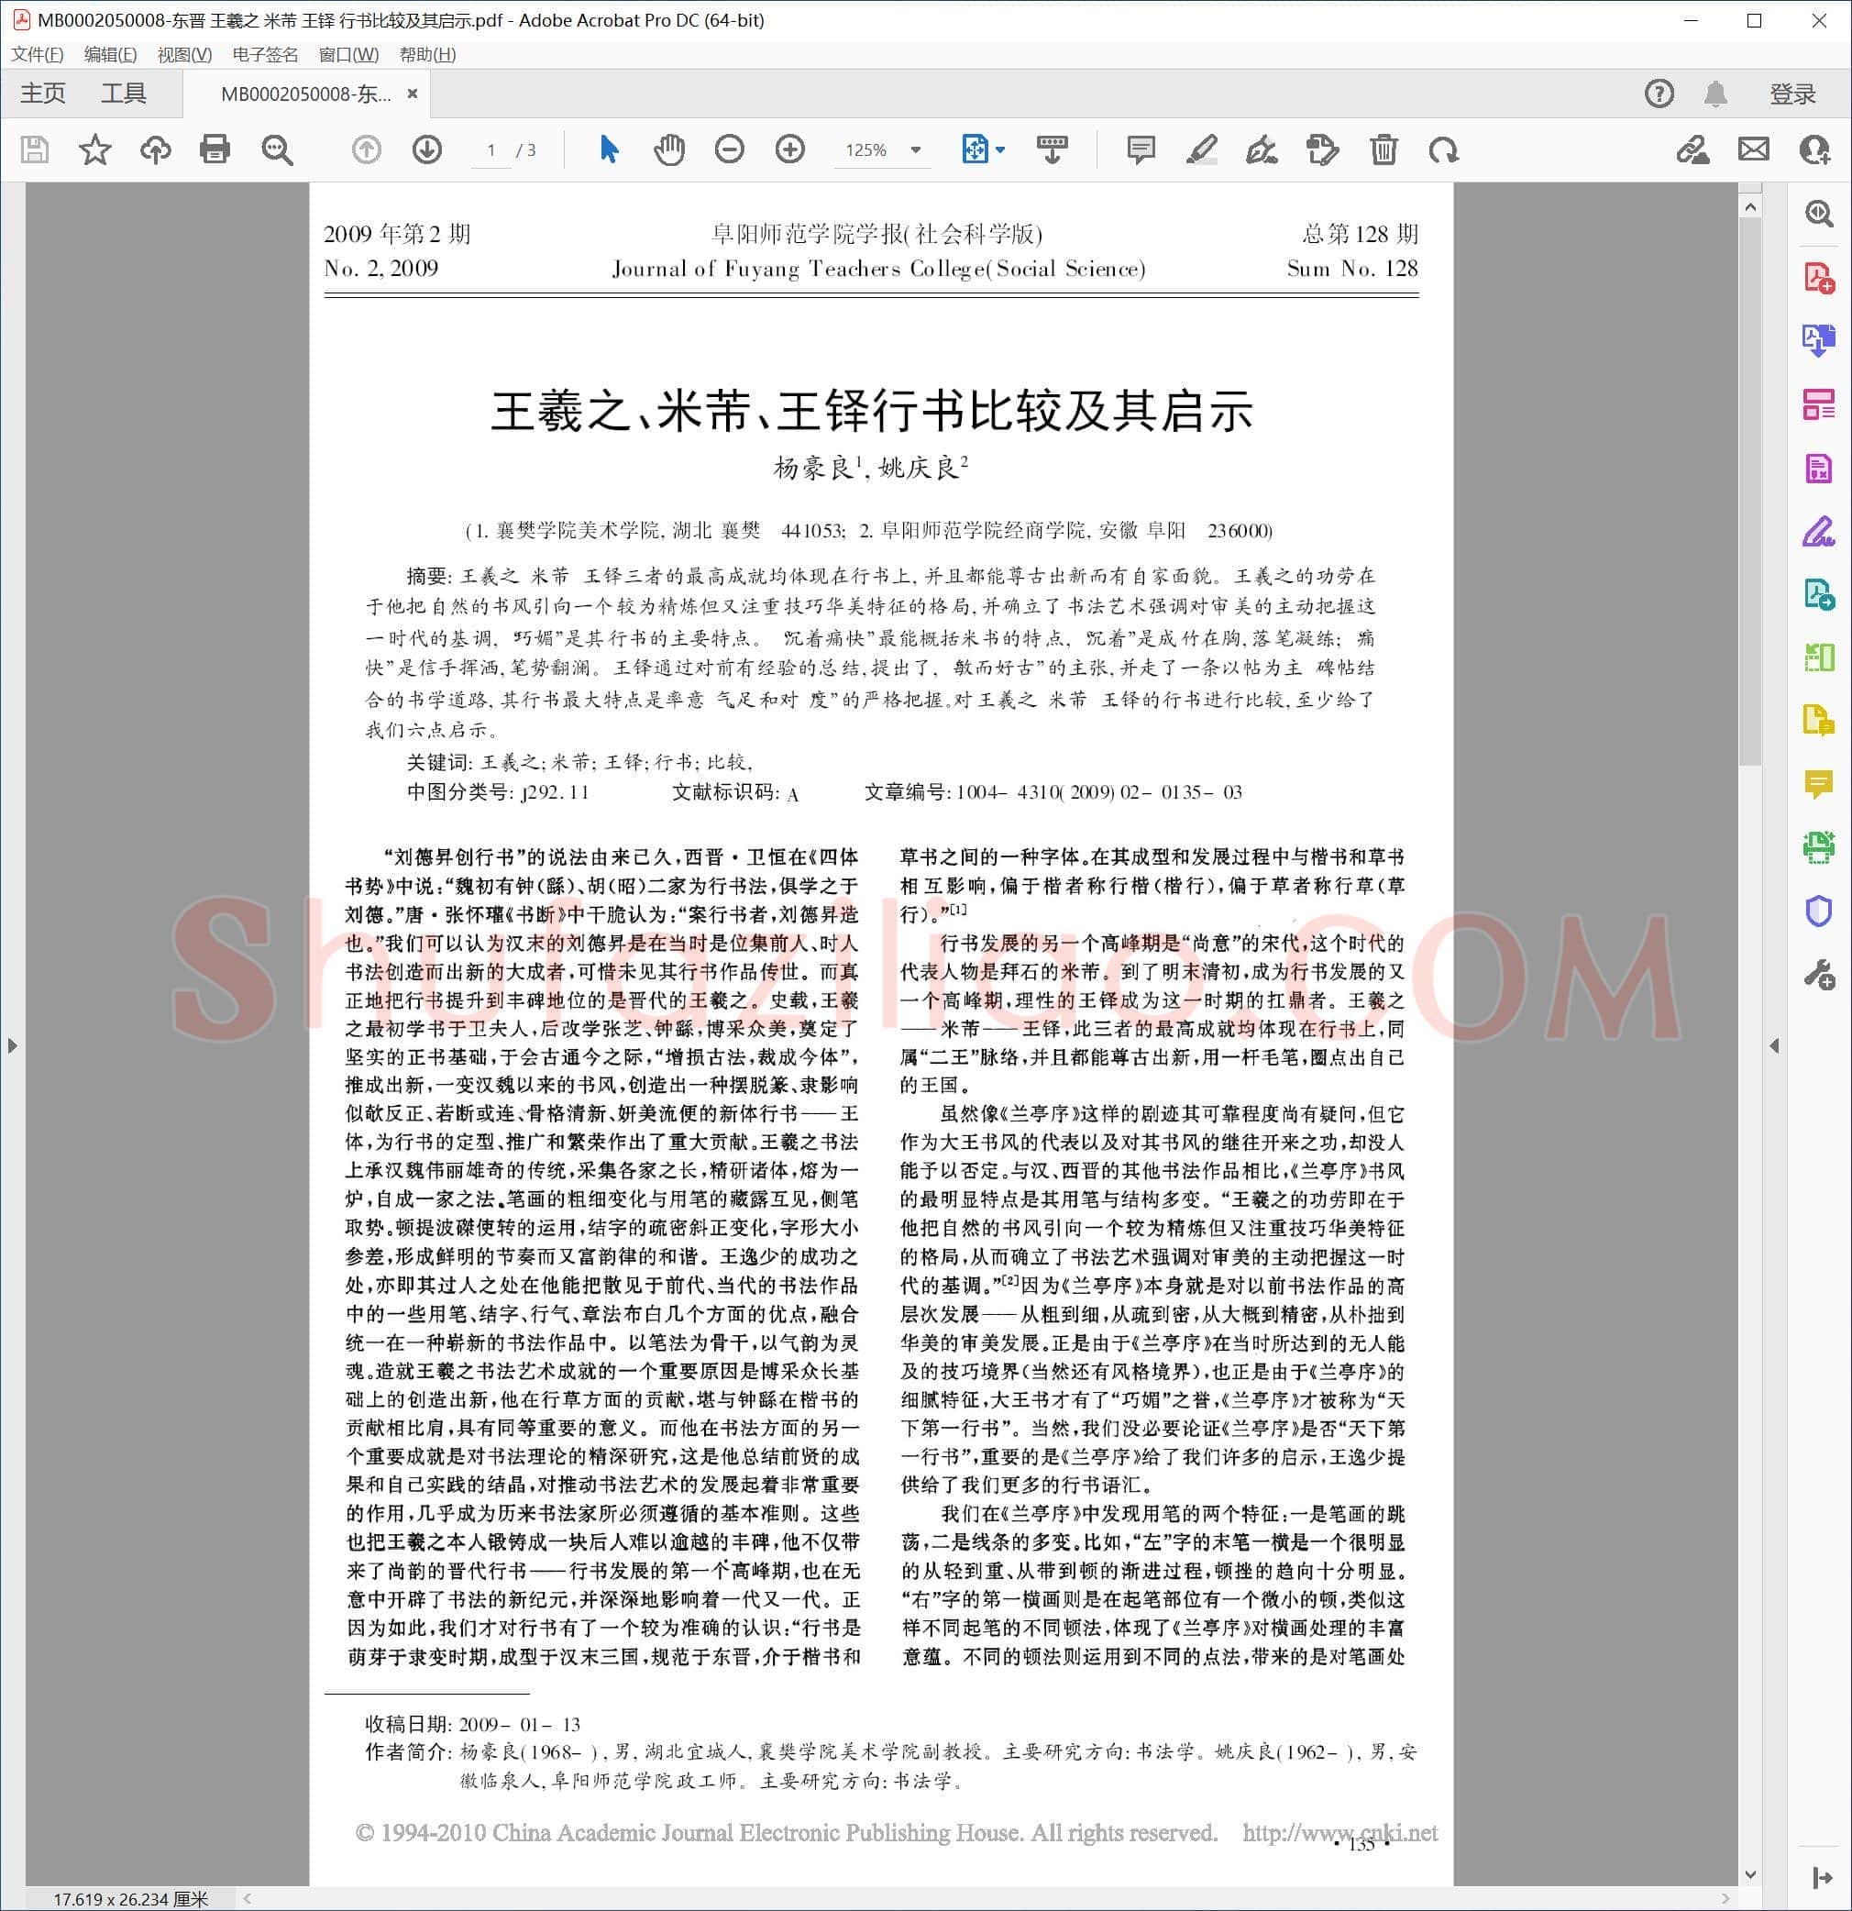This screenshot has height=1911, width=1852.
Task: Go to previous page arrow
Action: point(367,149)
